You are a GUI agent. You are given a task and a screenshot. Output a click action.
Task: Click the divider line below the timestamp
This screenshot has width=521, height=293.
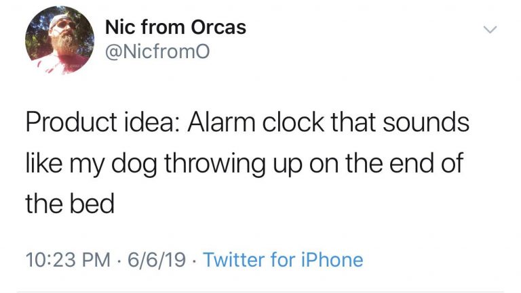[260, 291]
